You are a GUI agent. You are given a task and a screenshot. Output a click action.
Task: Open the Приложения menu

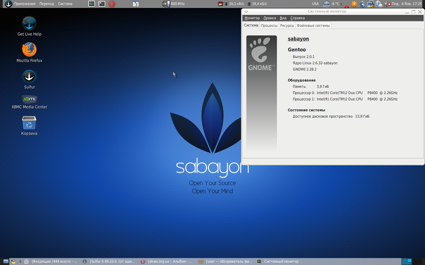[x=25, y=4]
